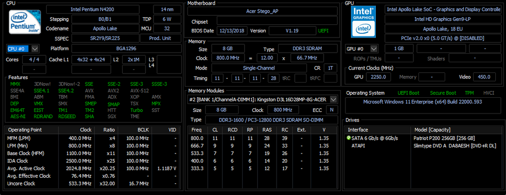The width and height of the screenshot is (506, 195).
Task: Click the L2 cache 2x1M value
Action: coord(134,60)
